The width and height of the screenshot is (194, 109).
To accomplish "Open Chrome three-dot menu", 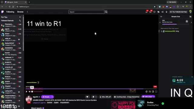I will (x=190, y=7).
